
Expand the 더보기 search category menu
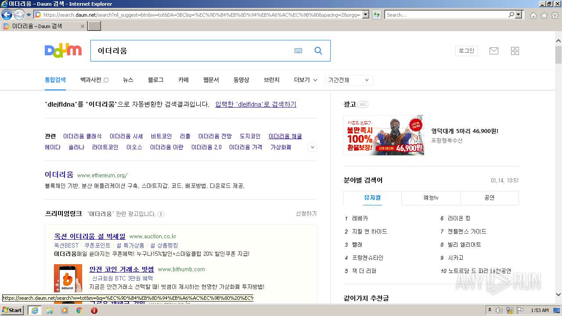click(x=306, y=80)
